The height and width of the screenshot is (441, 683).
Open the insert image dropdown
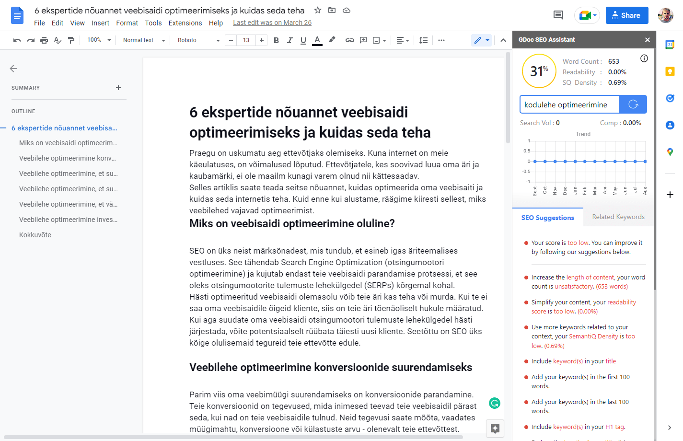[x=380, y=40]
